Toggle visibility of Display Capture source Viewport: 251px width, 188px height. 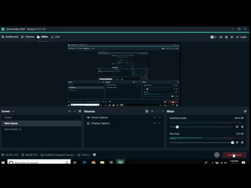(x=159, y=123)
